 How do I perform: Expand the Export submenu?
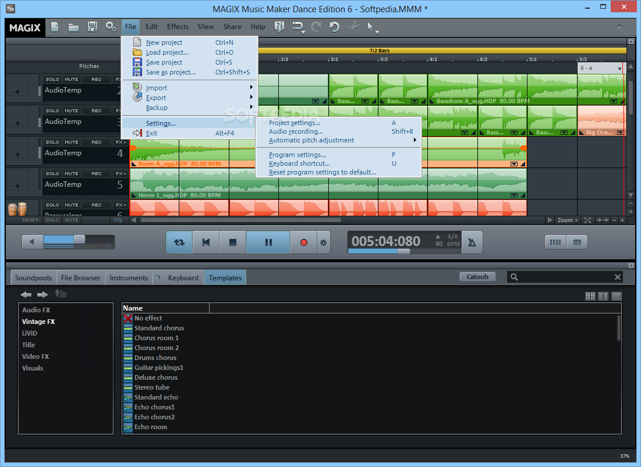190,98
